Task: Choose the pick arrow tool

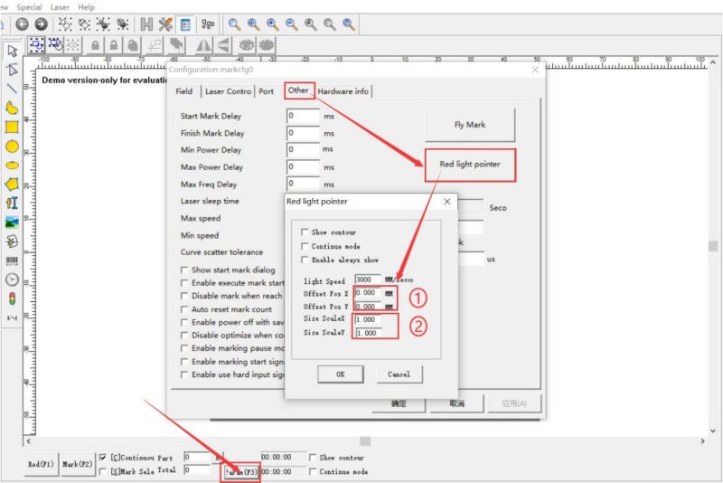Action: tap(12, 51)
